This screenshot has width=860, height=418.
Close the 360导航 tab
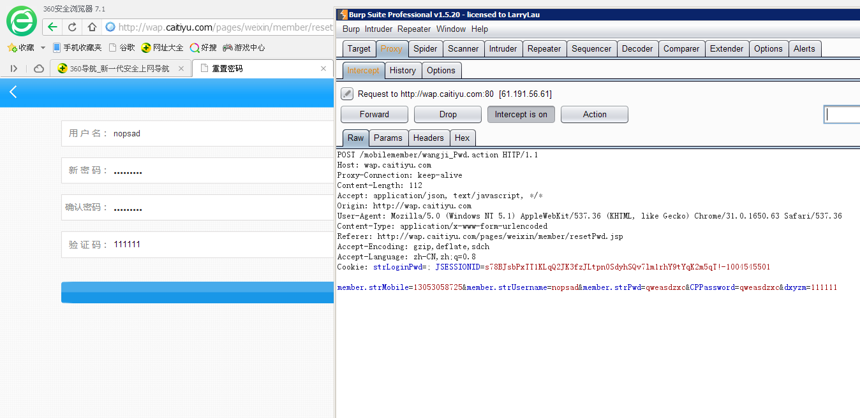tap(181, 69)
